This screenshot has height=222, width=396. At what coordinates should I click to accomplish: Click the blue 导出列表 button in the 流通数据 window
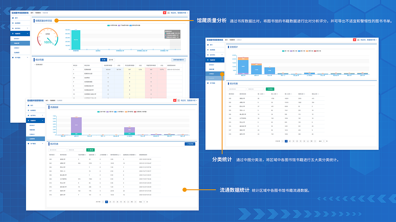(190, 144)
